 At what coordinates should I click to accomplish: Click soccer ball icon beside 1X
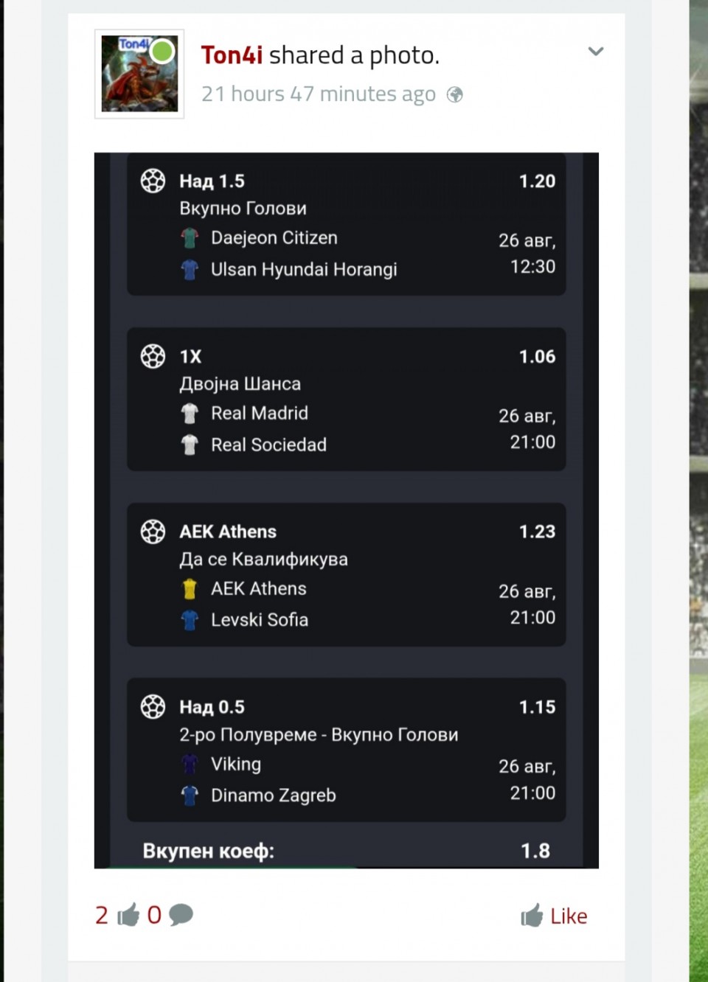(x=153, y=356)
